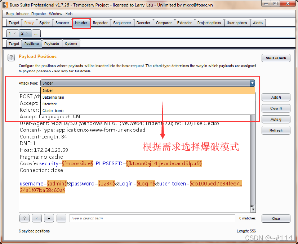Click the Refresh button
Screen dimensions: 298x244
(x=276, y=130)
